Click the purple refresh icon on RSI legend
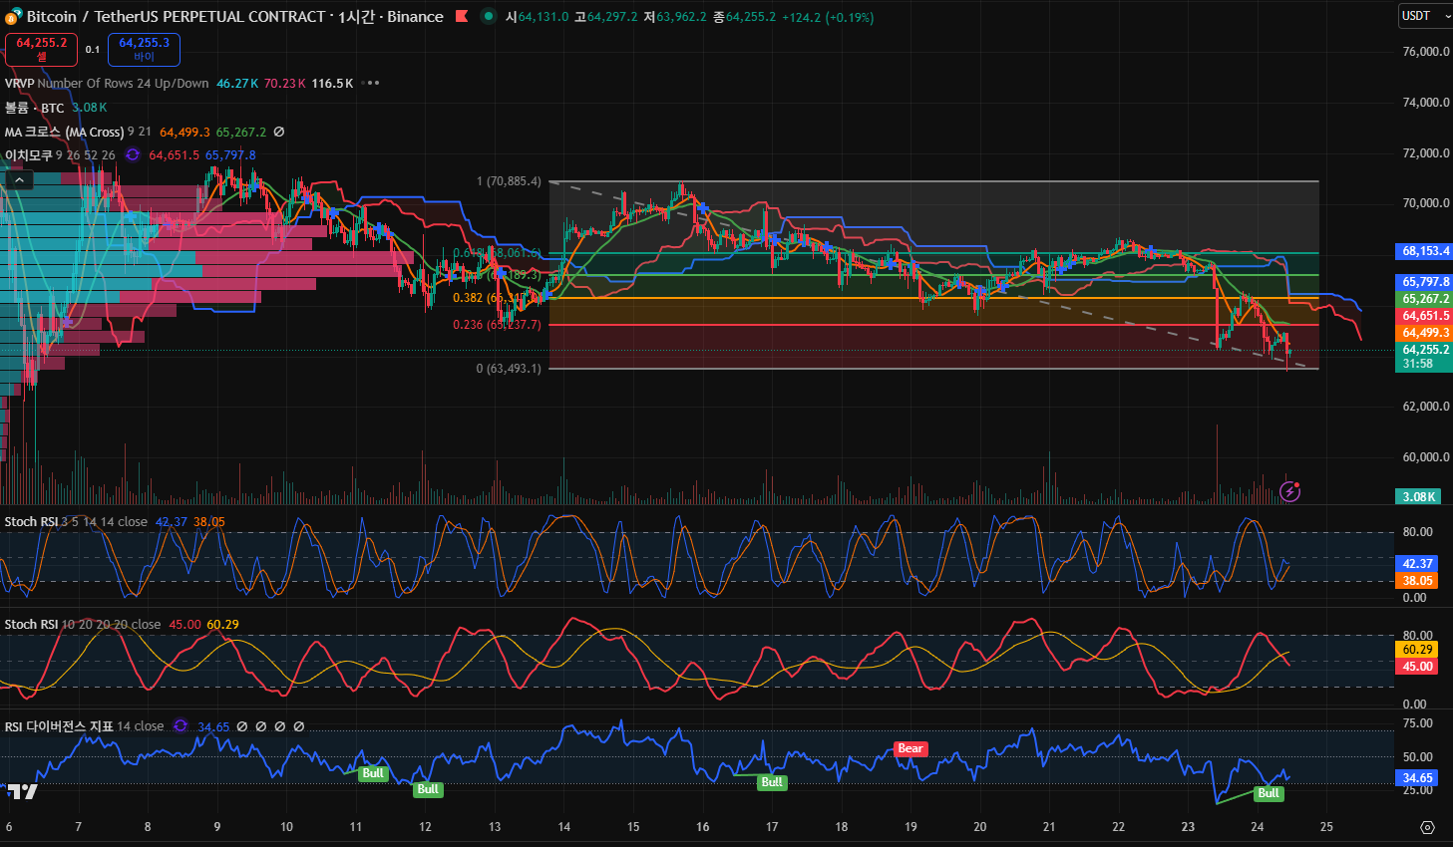 coord(181,726)
